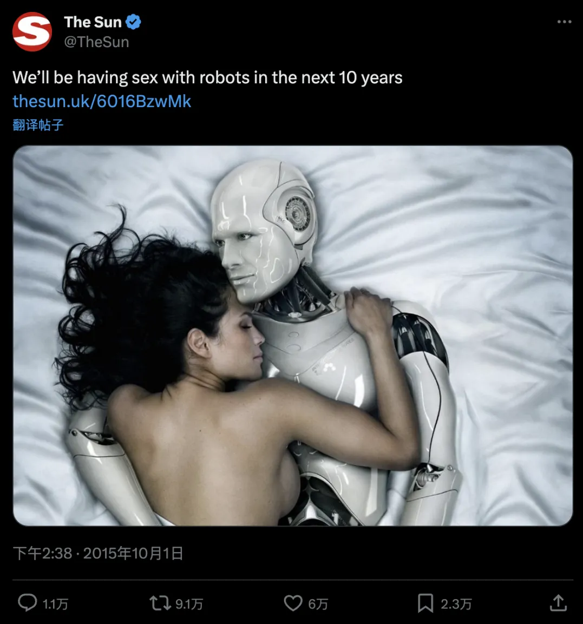Viewport: 583px width, 624px height.
Task: Open the robot and woman image
Action: click(x=293, y=336)
